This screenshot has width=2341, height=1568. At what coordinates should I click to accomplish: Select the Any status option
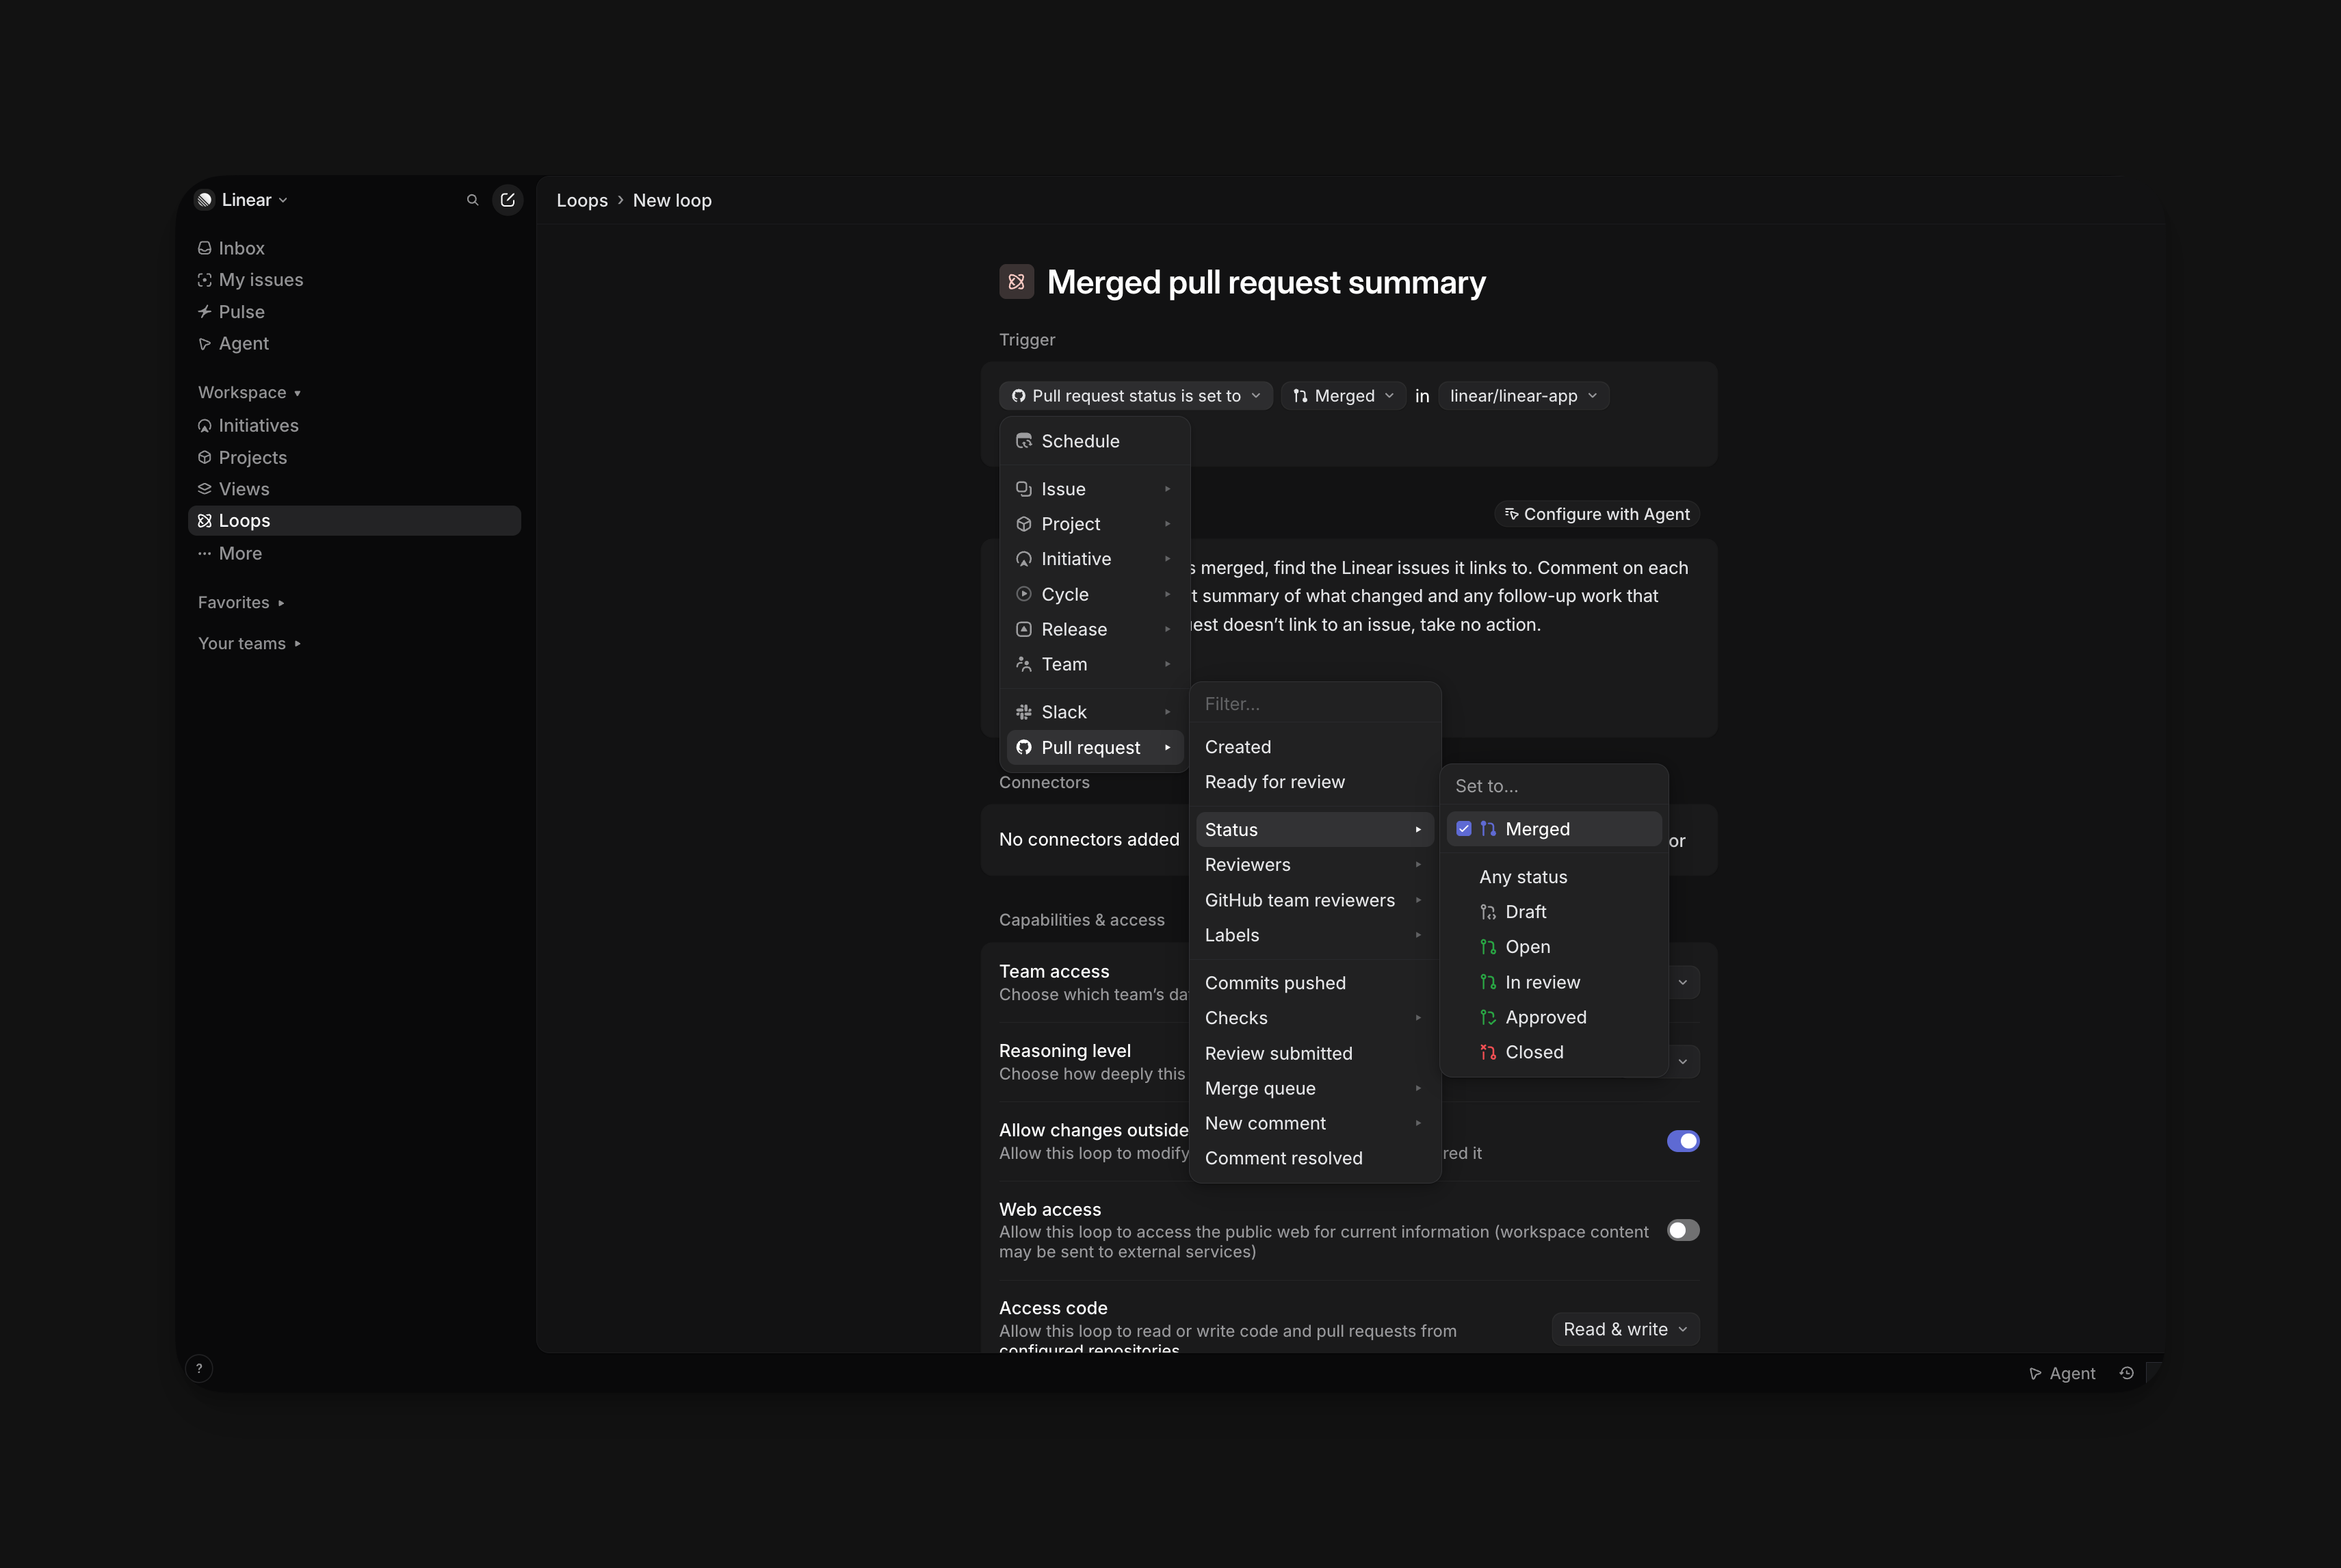click(1553, 877)
